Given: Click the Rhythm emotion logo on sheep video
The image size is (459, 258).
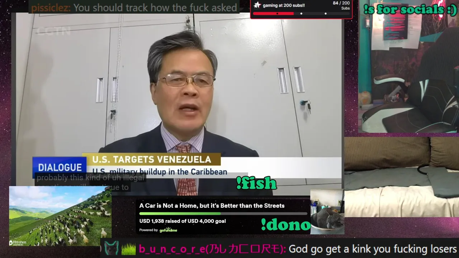Looking at the screenshot, I should coord(18,243).
